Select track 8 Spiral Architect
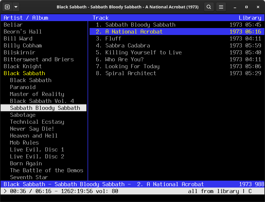This screenshot has height=202, width=265. (x=177, y=73)
